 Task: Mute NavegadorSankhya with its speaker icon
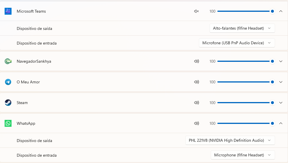pos(197,61)
